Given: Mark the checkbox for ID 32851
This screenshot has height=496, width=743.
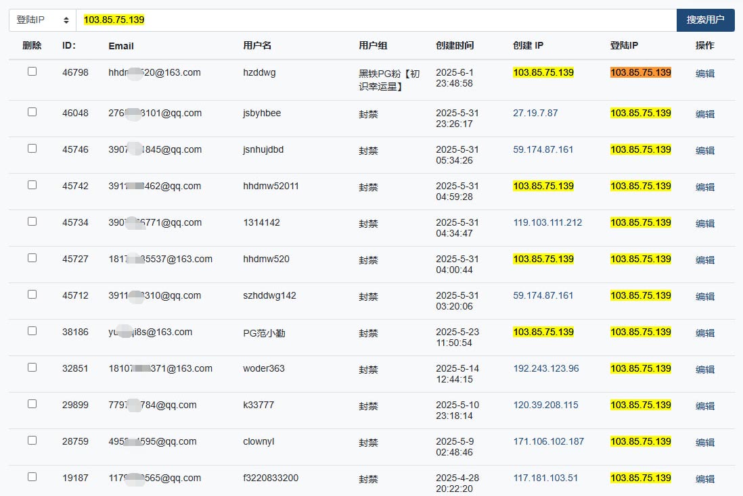Looking at the screenshot, I should click(32, 367).
